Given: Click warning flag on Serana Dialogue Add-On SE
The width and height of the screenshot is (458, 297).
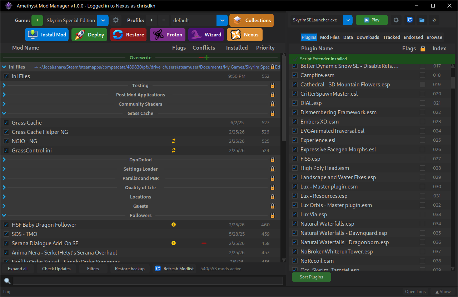Looking at the screenshot, I should 174,243.
